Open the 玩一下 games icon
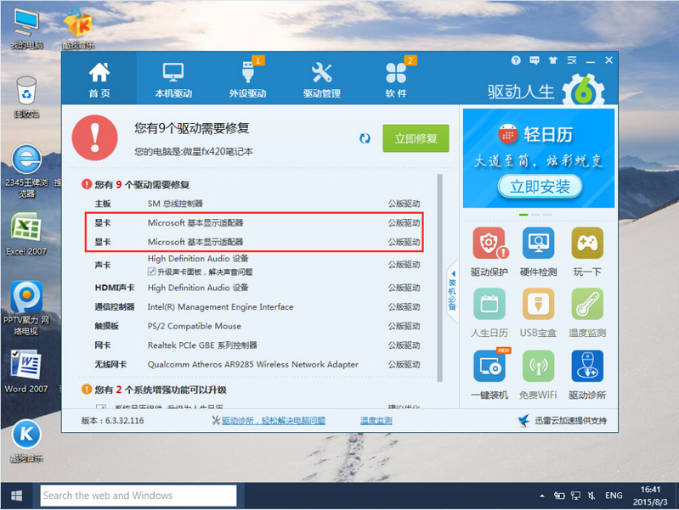Viewport: 679px width, 510px height. (x=587, y=252)
